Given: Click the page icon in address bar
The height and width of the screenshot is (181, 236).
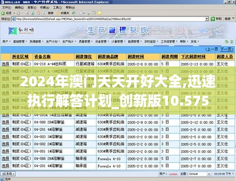Looking at the screenshot, I should (14, 19).
